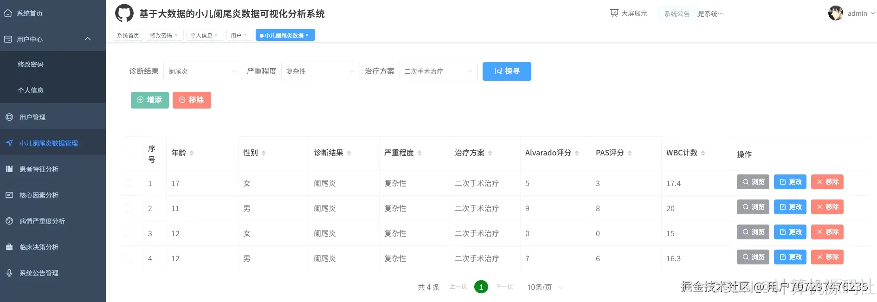This screenshot has width=877, height=302.
Task: Click Alvarado score 9 in row 2
Action: (x=527, y=209)
